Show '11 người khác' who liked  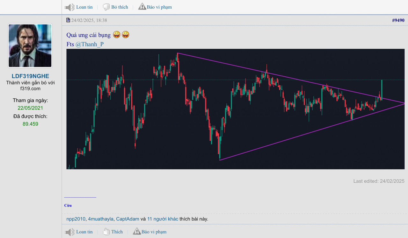(163, 219)
